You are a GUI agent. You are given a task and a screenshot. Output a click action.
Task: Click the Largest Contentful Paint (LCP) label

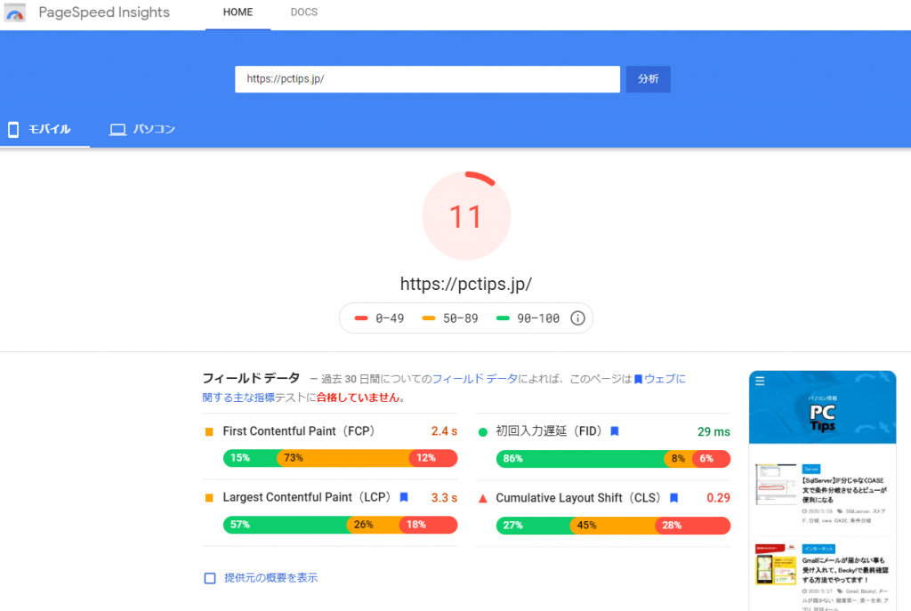click(x=309, y=497)
